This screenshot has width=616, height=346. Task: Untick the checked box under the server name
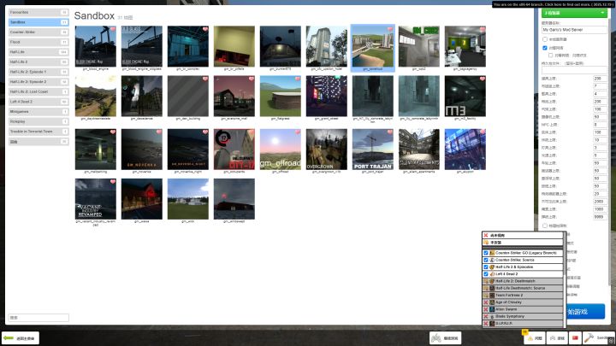[x=545, y=48]
